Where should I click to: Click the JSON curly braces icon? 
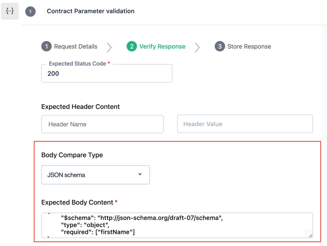tap(10, 11)
